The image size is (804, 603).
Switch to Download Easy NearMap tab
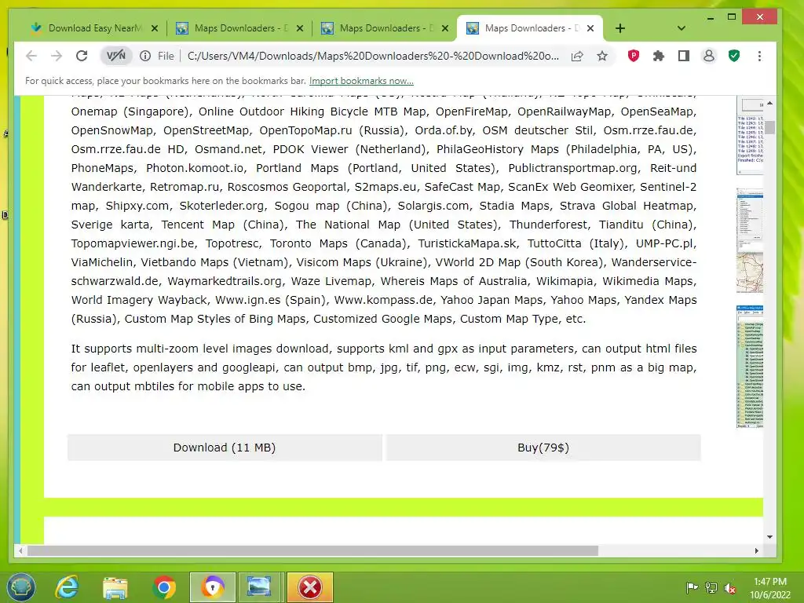(x=94, y=28)
